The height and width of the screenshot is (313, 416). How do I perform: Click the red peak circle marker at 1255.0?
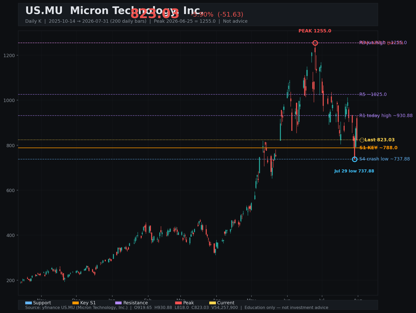point(315,43)
